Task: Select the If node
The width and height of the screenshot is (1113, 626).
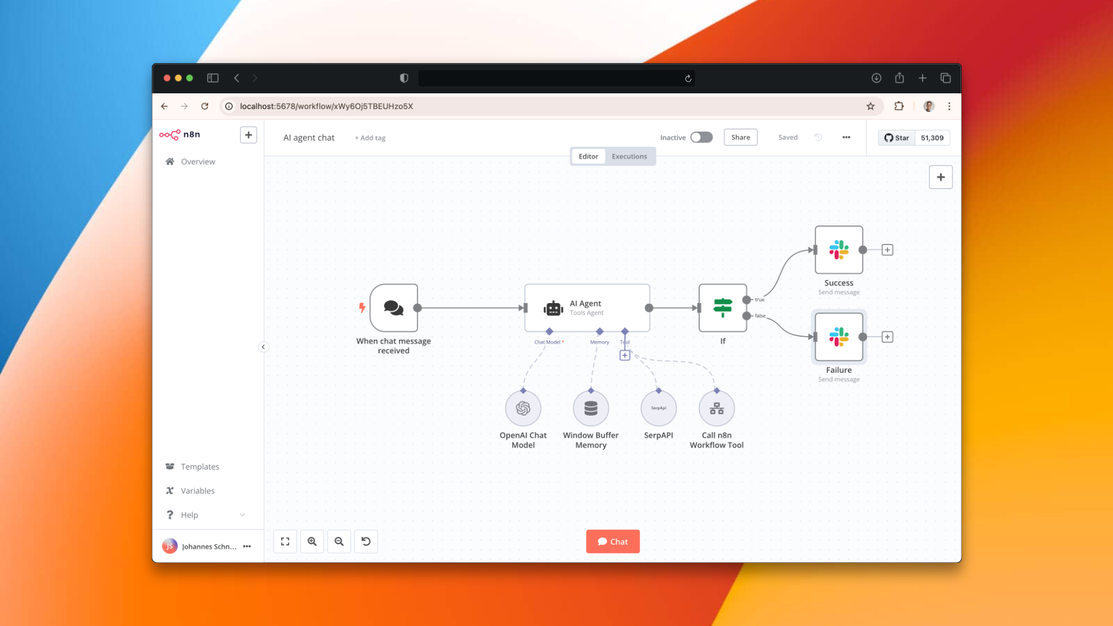Action: click(x=722, y=308)
